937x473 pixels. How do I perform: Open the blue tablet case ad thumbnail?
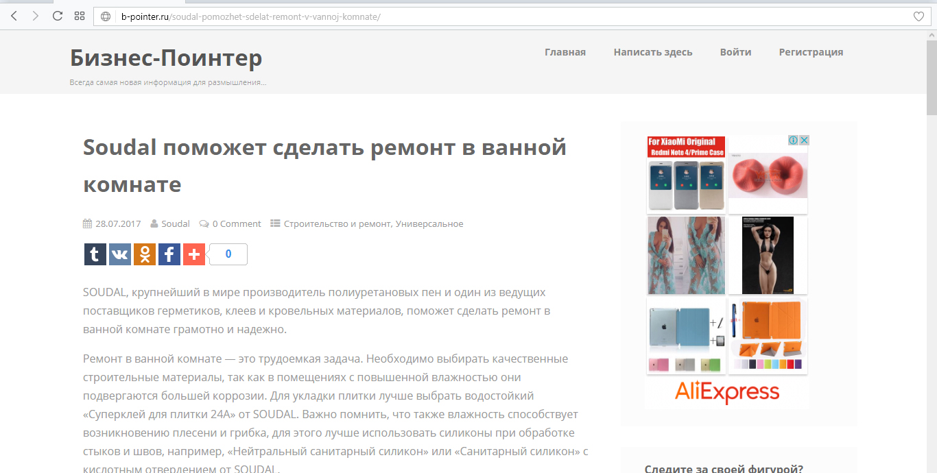click(686, 335)
